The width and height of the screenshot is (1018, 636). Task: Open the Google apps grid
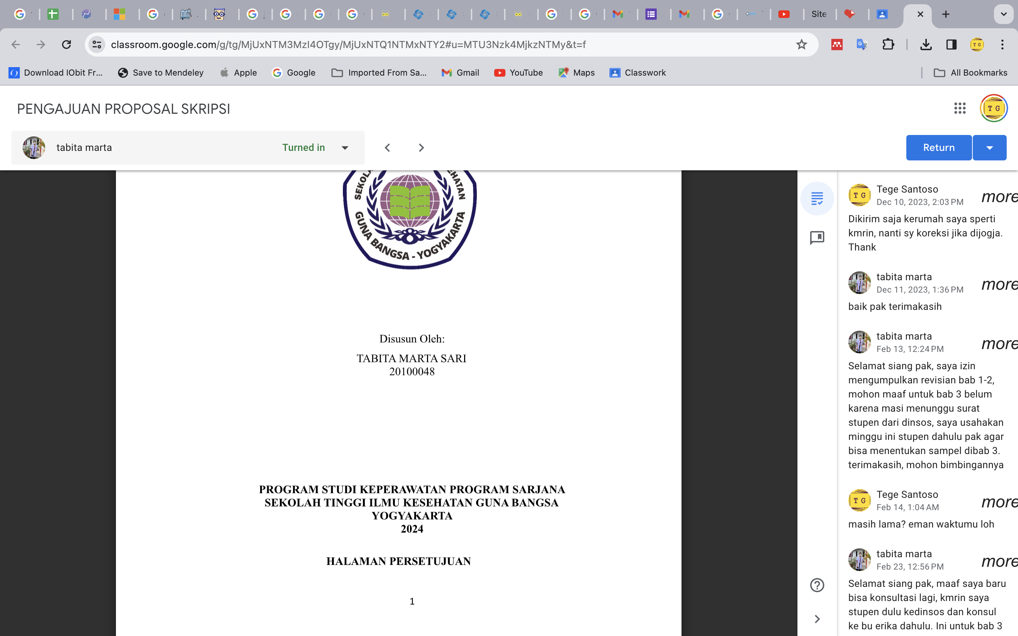960,108
